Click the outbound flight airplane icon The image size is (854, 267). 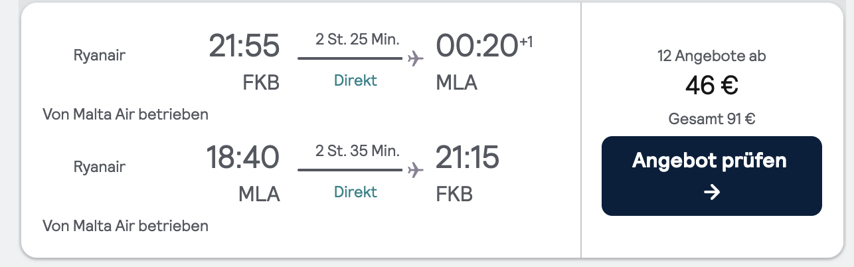click(416, 58)
